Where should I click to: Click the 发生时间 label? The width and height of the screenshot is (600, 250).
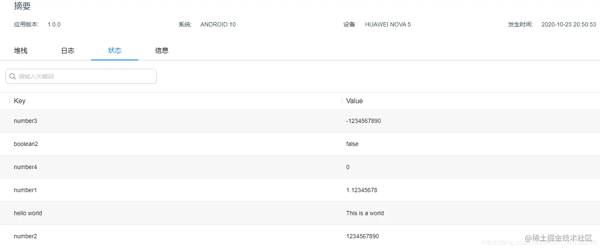(521, 24)
